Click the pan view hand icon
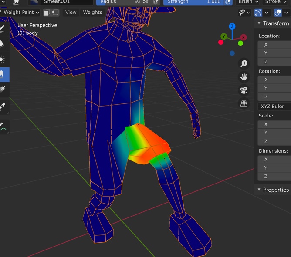 (244, 77)
